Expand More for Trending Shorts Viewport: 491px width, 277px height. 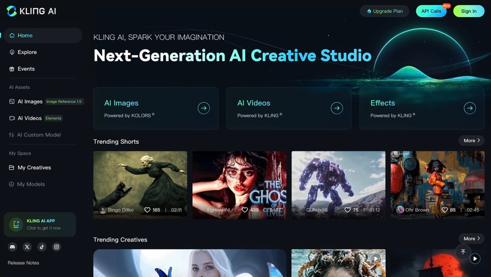[471, 141]
